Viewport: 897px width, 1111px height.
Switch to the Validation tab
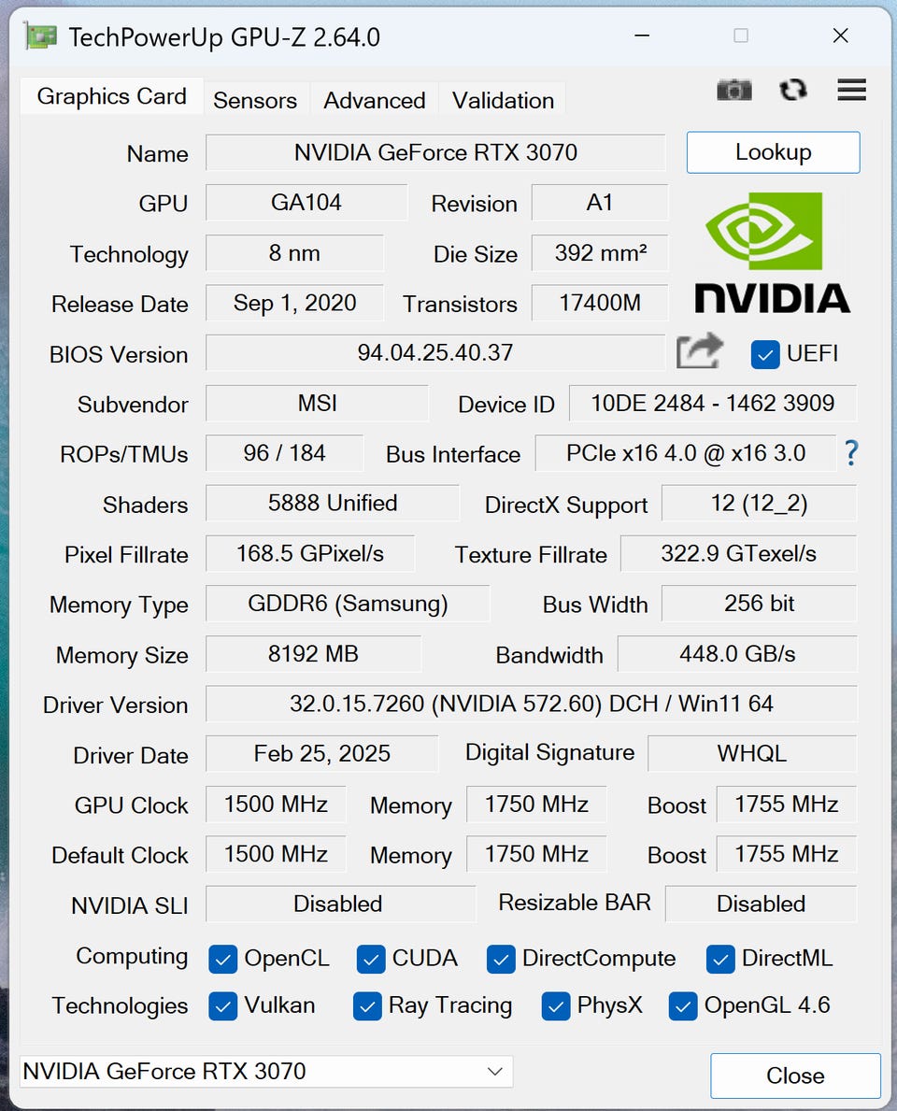503,100
